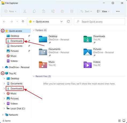127x123 pixels.
Task: Click the Rename icon in toolbar
Action: pyautogui.click(x=53, y=11)
